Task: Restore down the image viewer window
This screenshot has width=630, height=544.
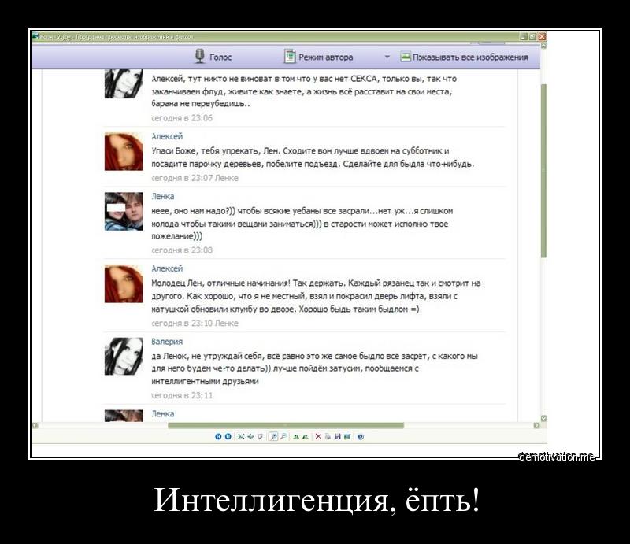Action: coord(532,36)
